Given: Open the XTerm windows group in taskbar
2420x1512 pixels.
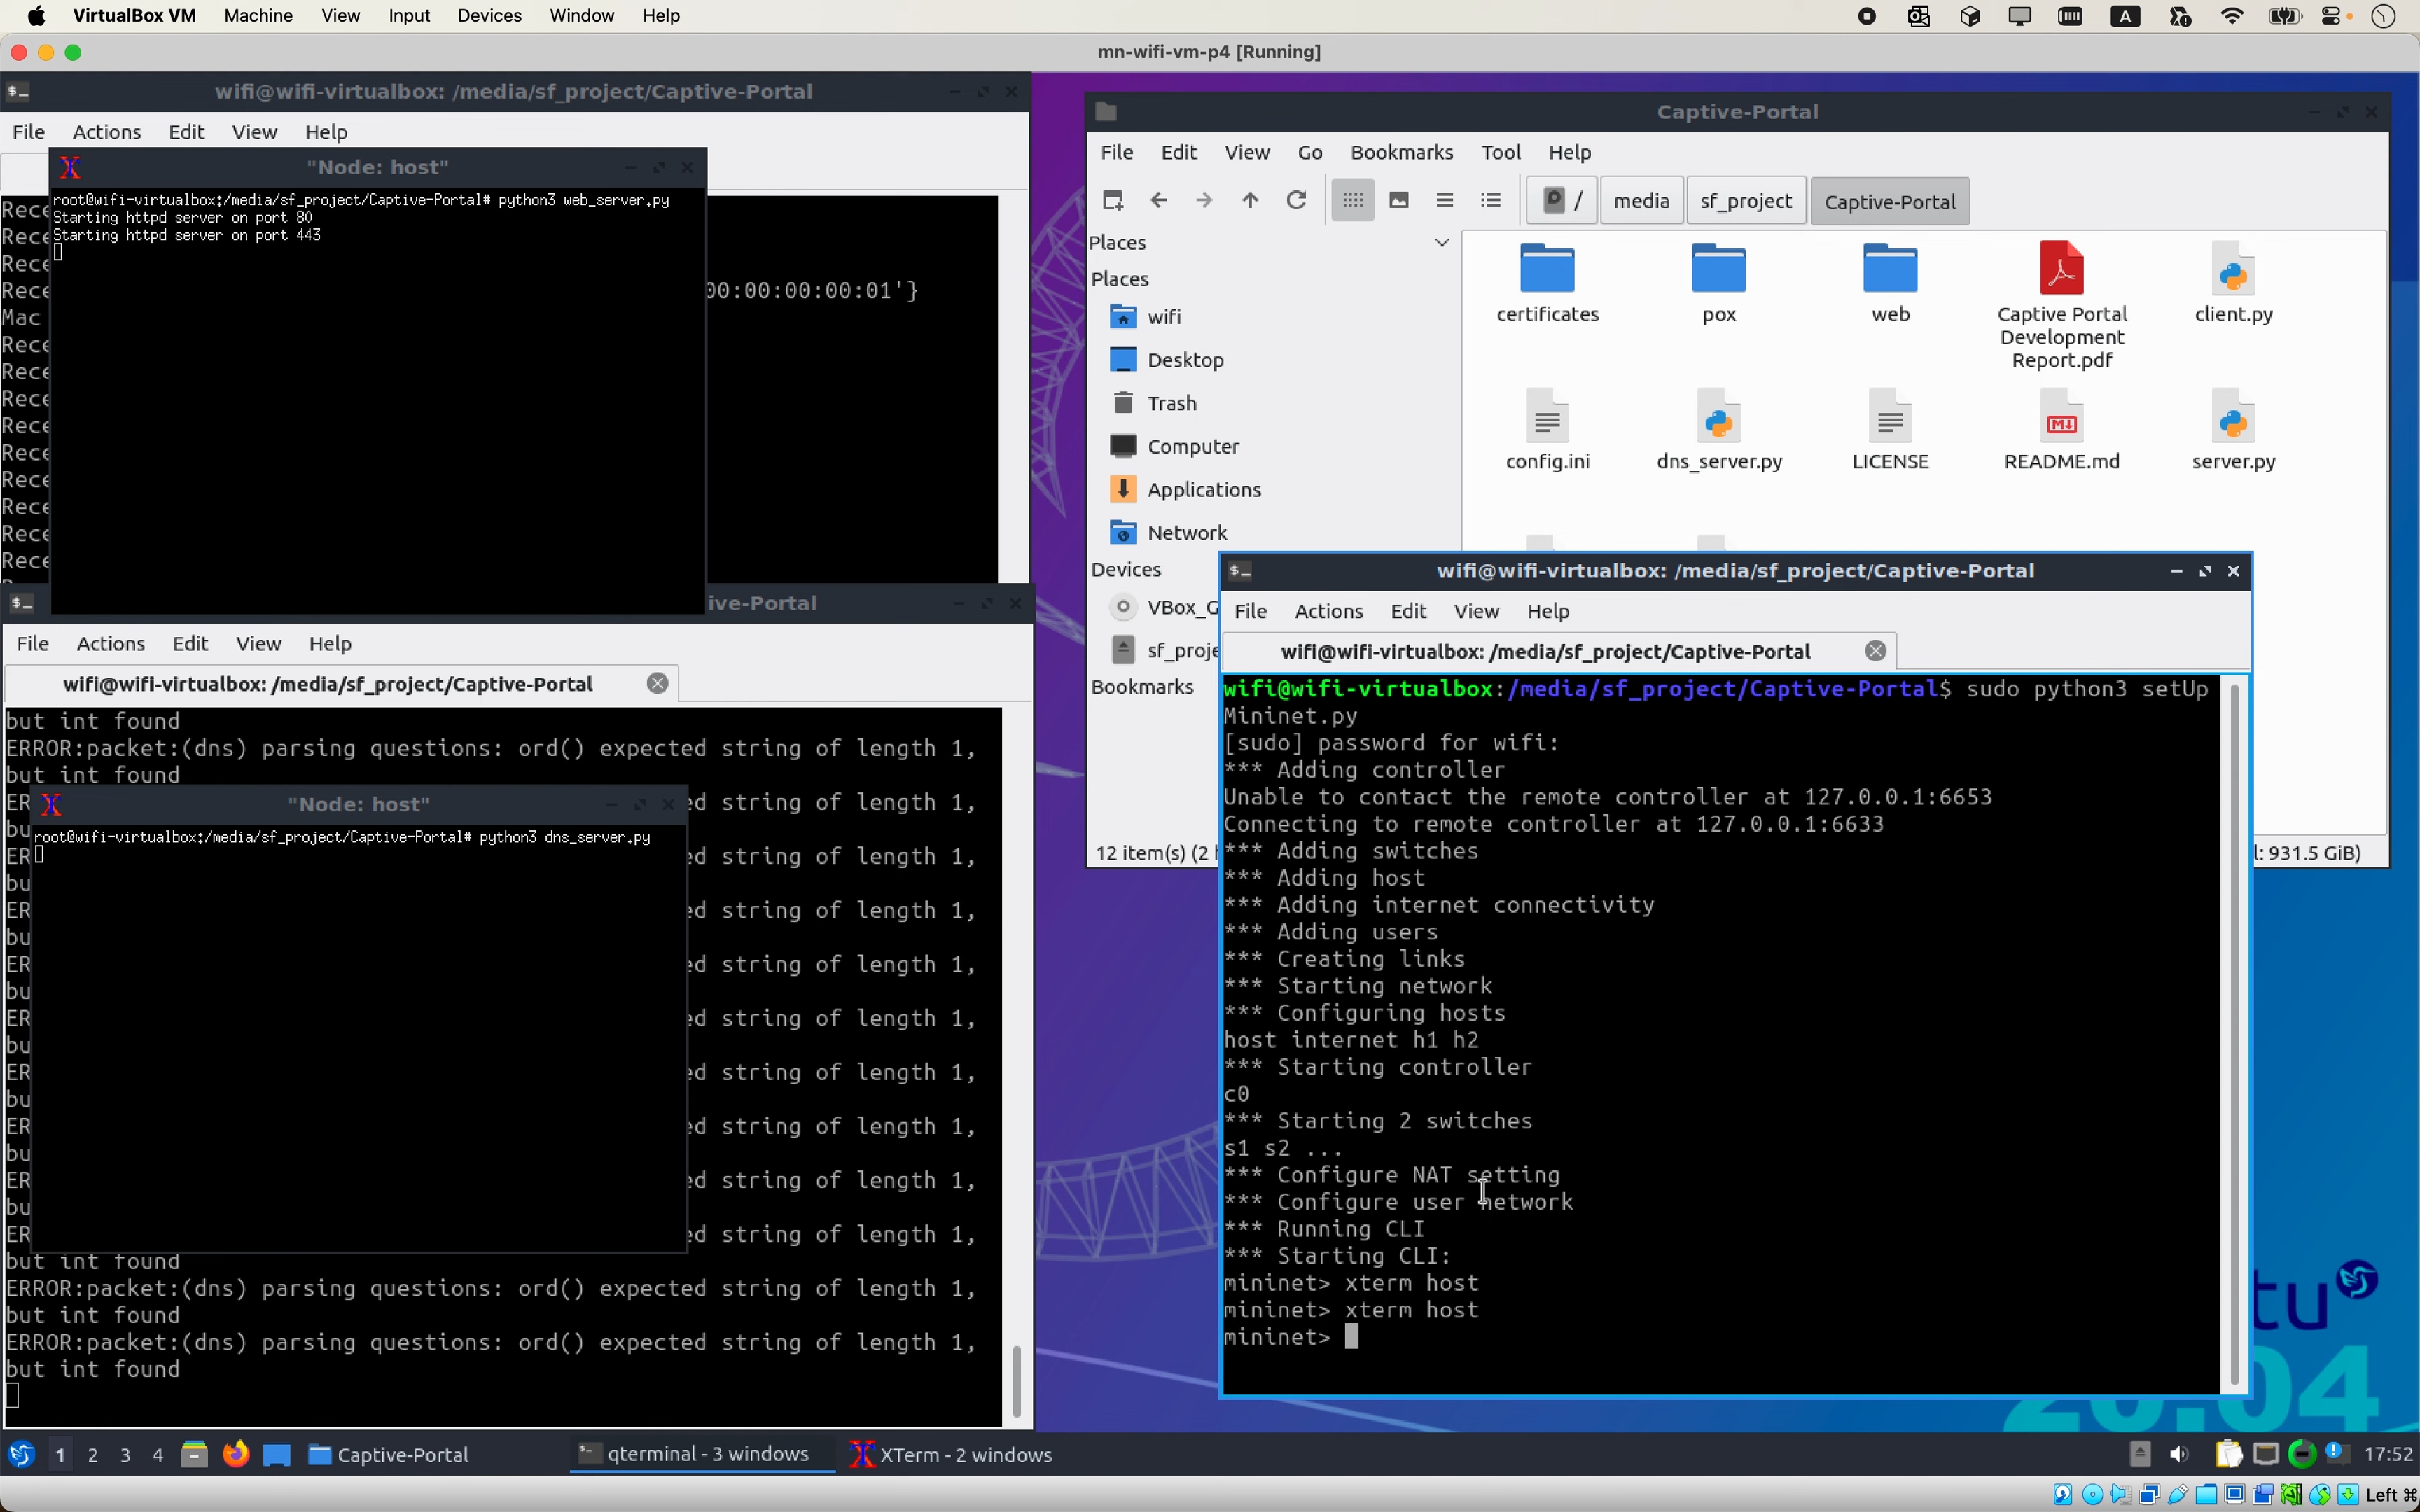Looking at the screenshot, I should [x=951, y=1454].
